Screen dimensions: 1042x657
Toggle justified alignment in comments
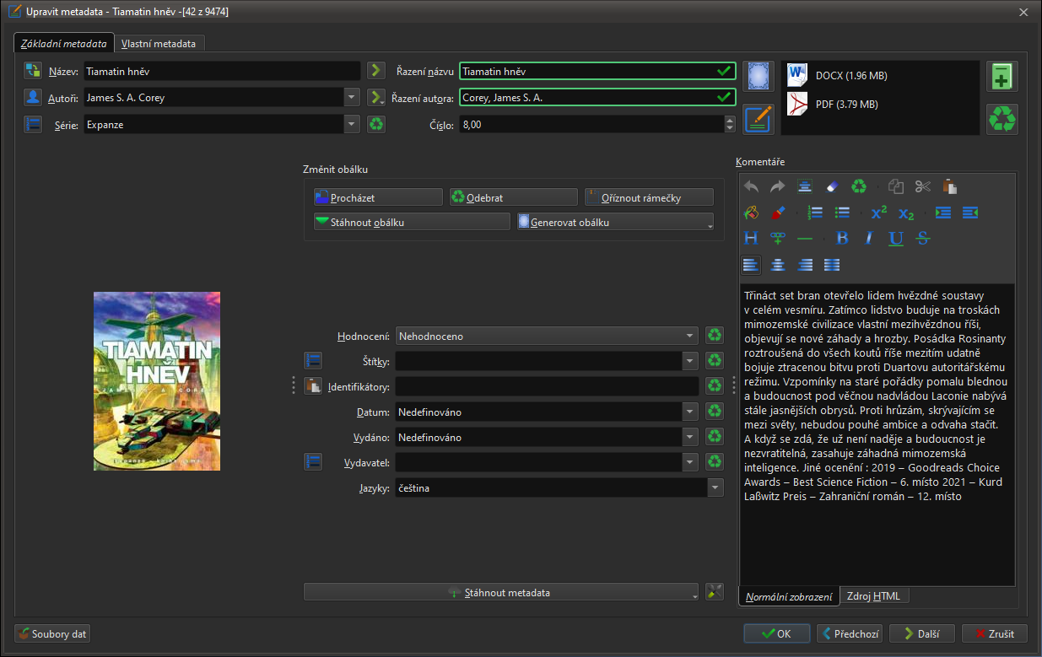pos(832,265)
